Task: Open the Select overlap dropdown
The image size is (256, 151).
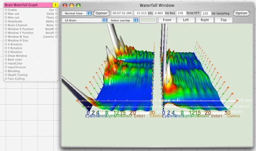Action: 123,20
